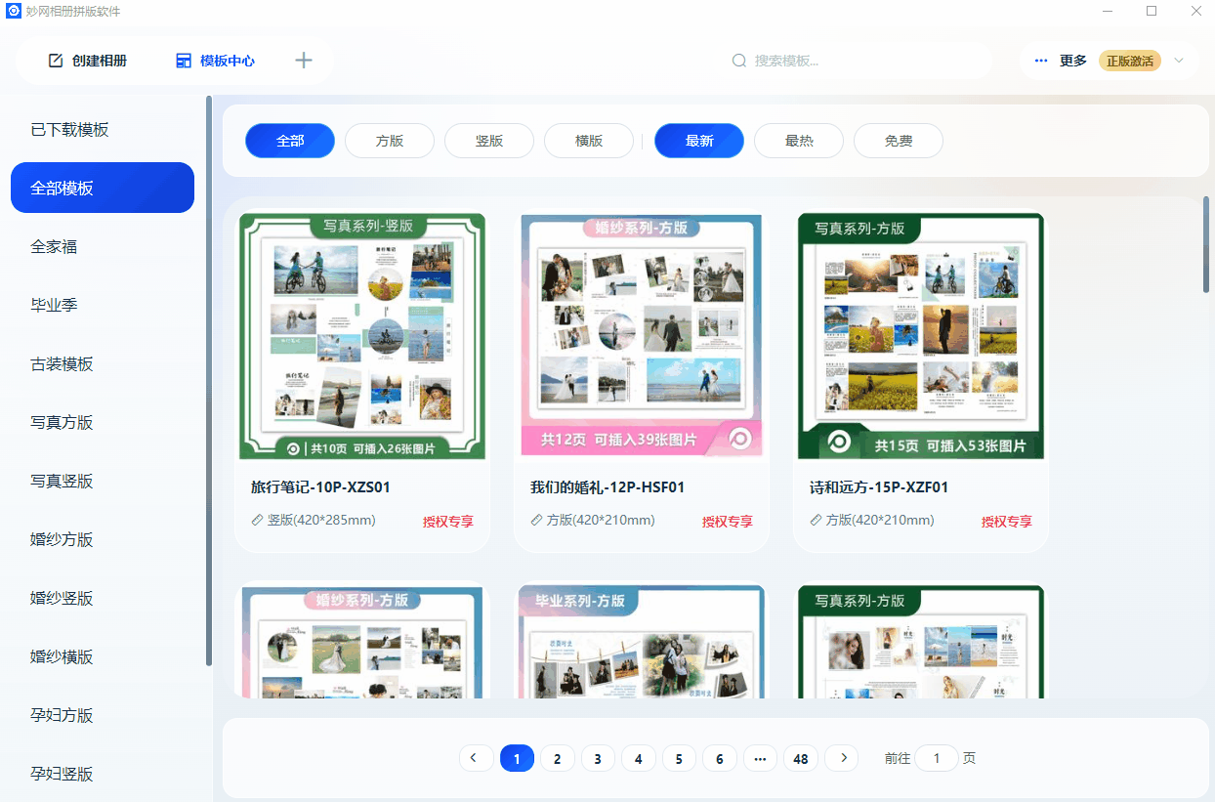The image size is (1215, 802).
Task: Click 授权专享 under 旅行笔记 template
Action: tap(448, 521)
